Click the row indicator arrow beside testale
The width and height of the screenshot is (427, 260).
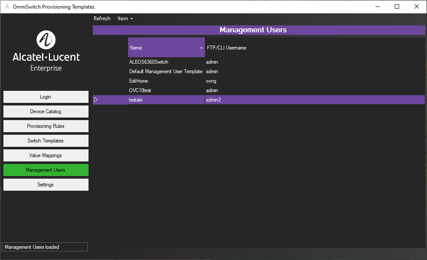tap(96, 100)
